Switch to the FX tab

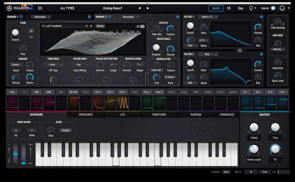[x=229, y=8]
